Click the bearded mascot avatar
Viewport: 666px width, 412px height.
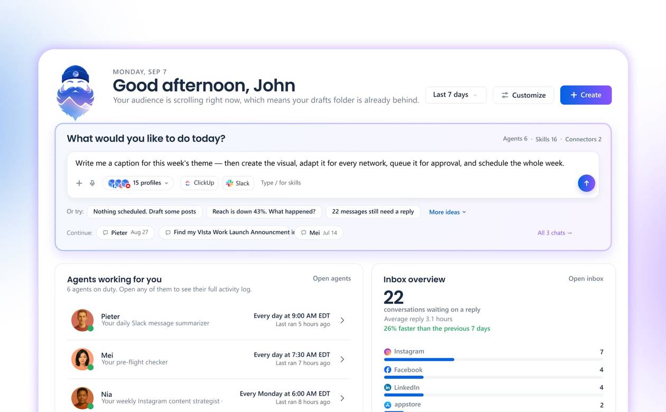(x=75, y=92)
